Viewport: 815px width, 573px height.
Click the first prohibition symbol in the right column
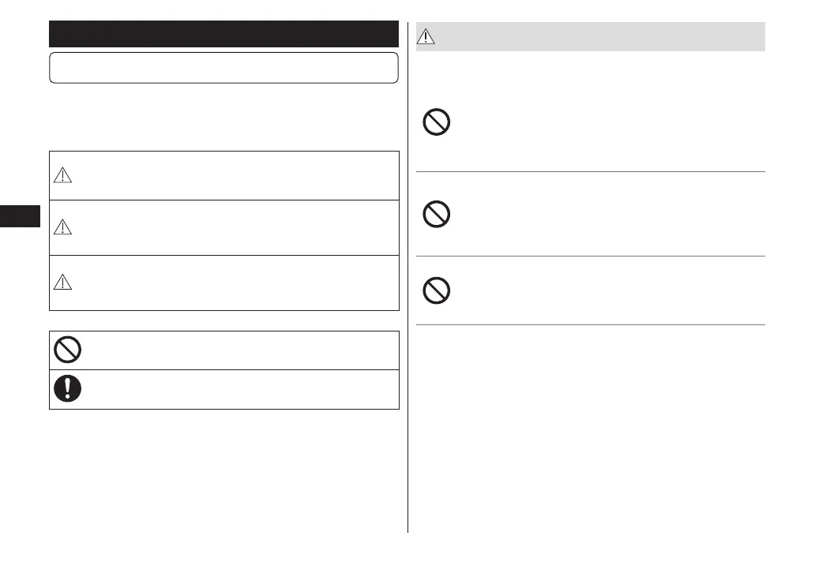coord(437,122)
